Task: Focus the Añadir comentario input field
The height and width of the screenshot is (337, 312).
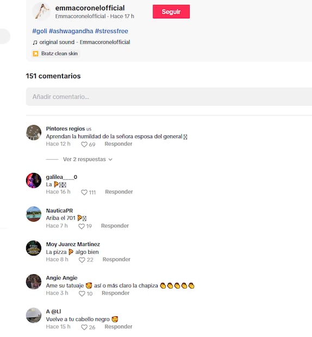Action: point(169,97)
